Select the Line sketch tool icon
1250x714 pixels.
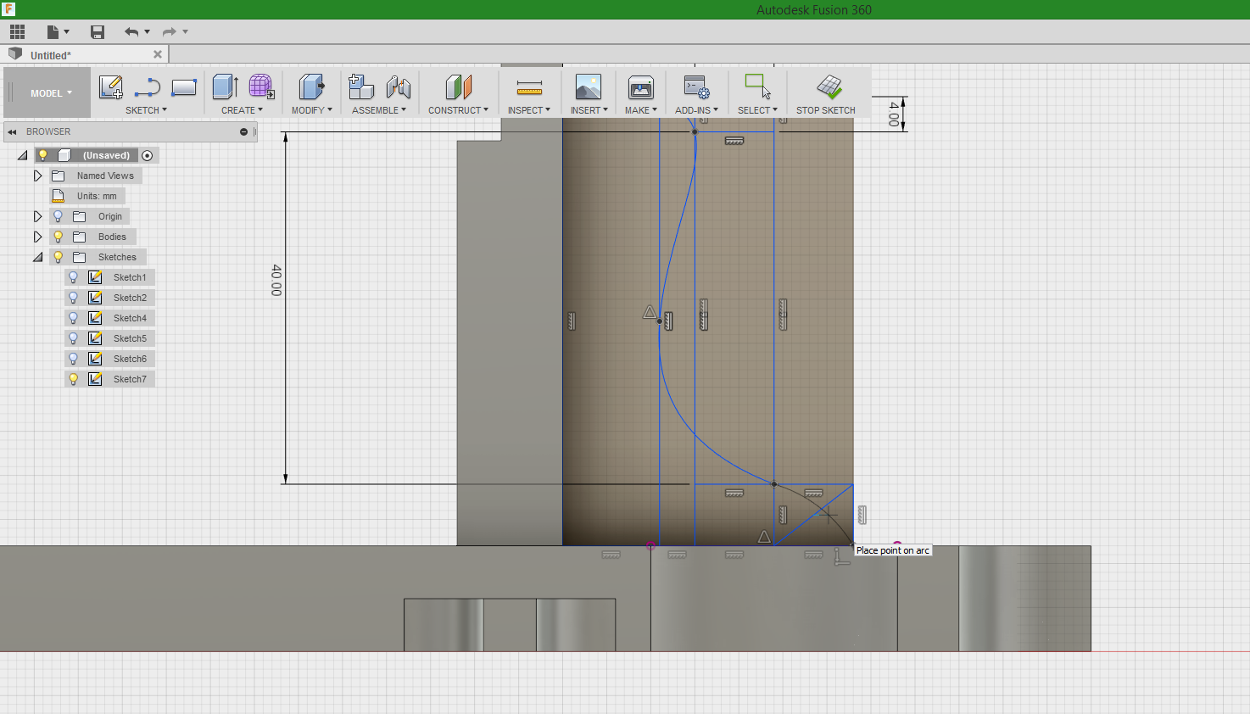[148, 86]
